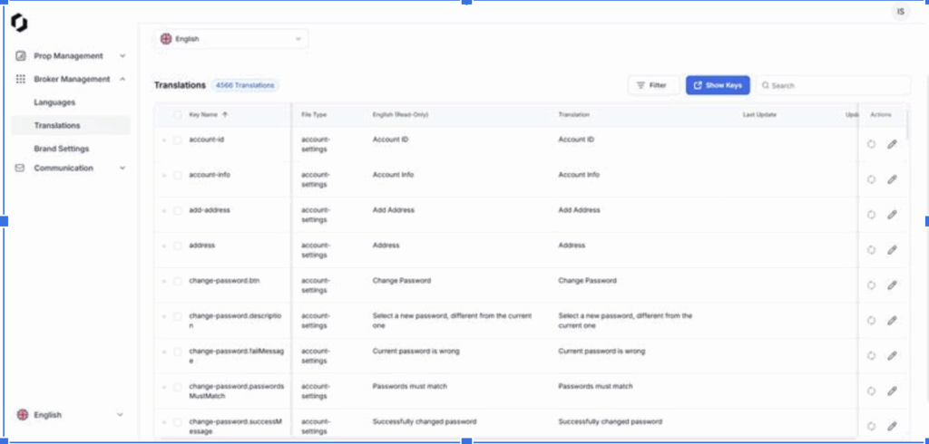Screen dimensions: 929x444
Task: Expand the Communication sidebar section
Action: tap(71, 169)
